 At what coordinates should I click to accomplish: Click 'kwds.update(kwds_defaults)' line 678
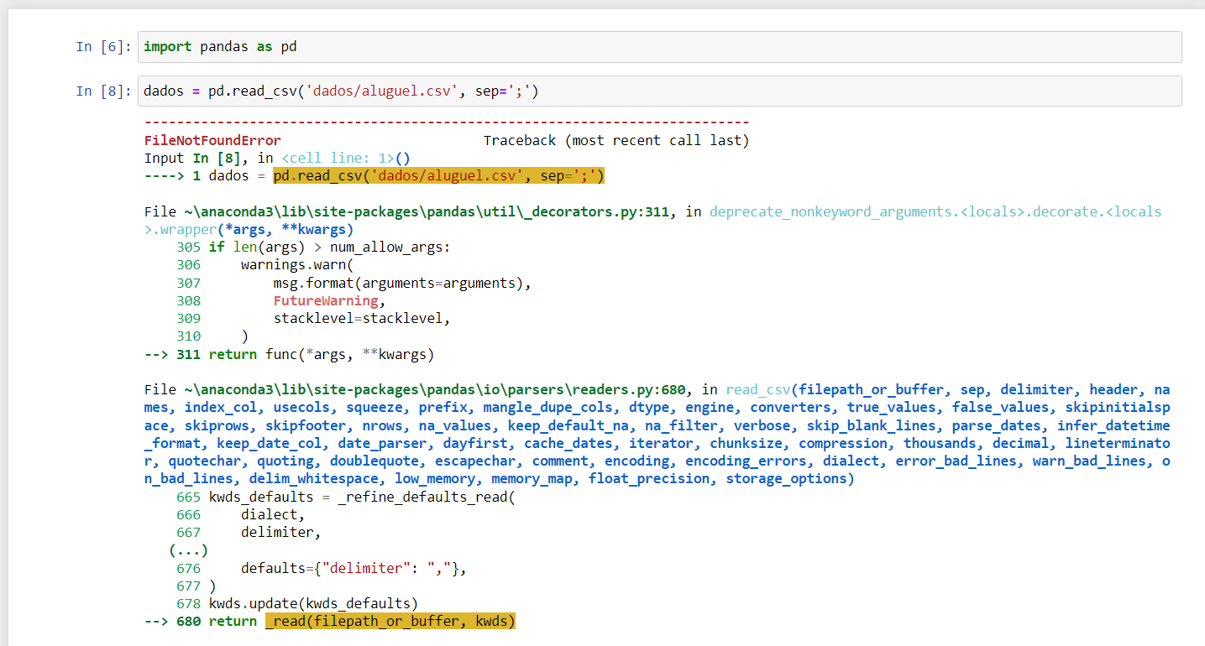pos(313,603)
